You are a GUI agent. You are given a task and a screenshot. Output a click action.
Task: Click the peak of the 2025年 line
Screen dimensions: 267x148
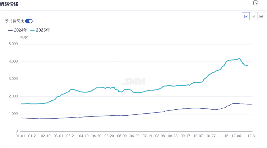[x=239, y=58]
